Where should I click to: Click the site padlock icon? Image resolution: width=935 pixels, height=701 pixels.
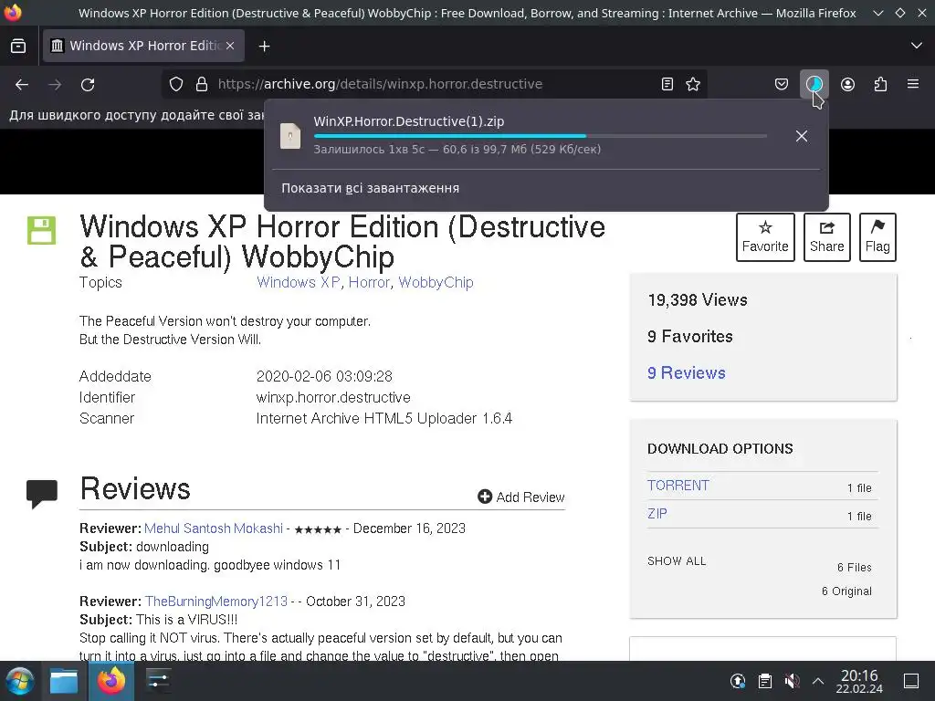[202, 84]
